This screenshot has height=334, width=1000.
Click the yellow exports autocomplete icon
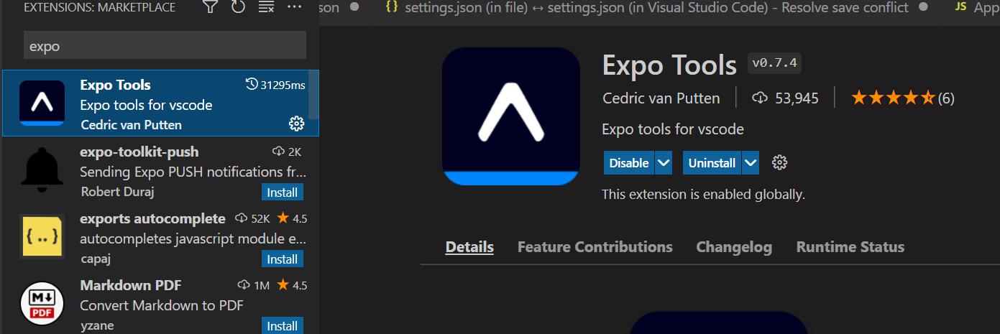click(x=42, y=237)
